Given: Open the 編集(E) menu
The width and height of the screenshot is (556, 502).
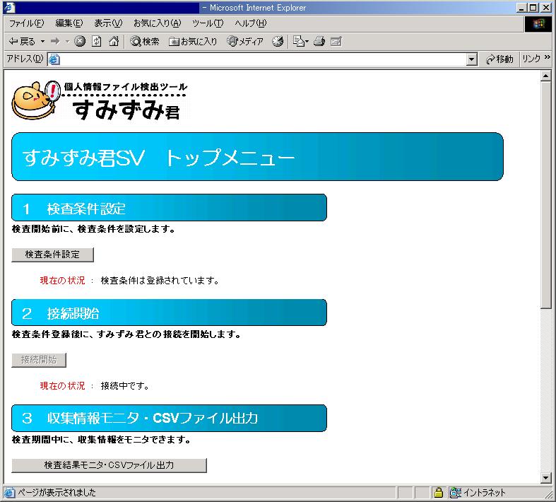Looking at the screenshot, I should 69,23.
